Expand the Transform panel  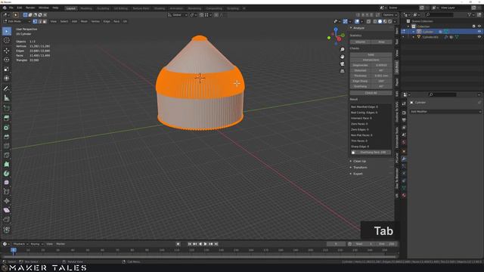360,168
